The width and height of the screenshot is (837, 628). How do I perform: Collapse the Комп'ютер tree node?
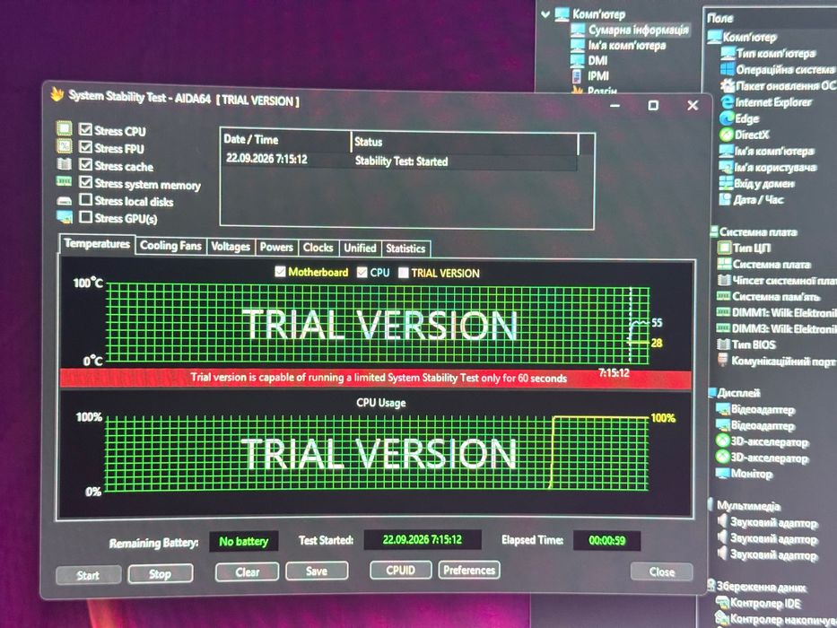click(x=545, y=14)
